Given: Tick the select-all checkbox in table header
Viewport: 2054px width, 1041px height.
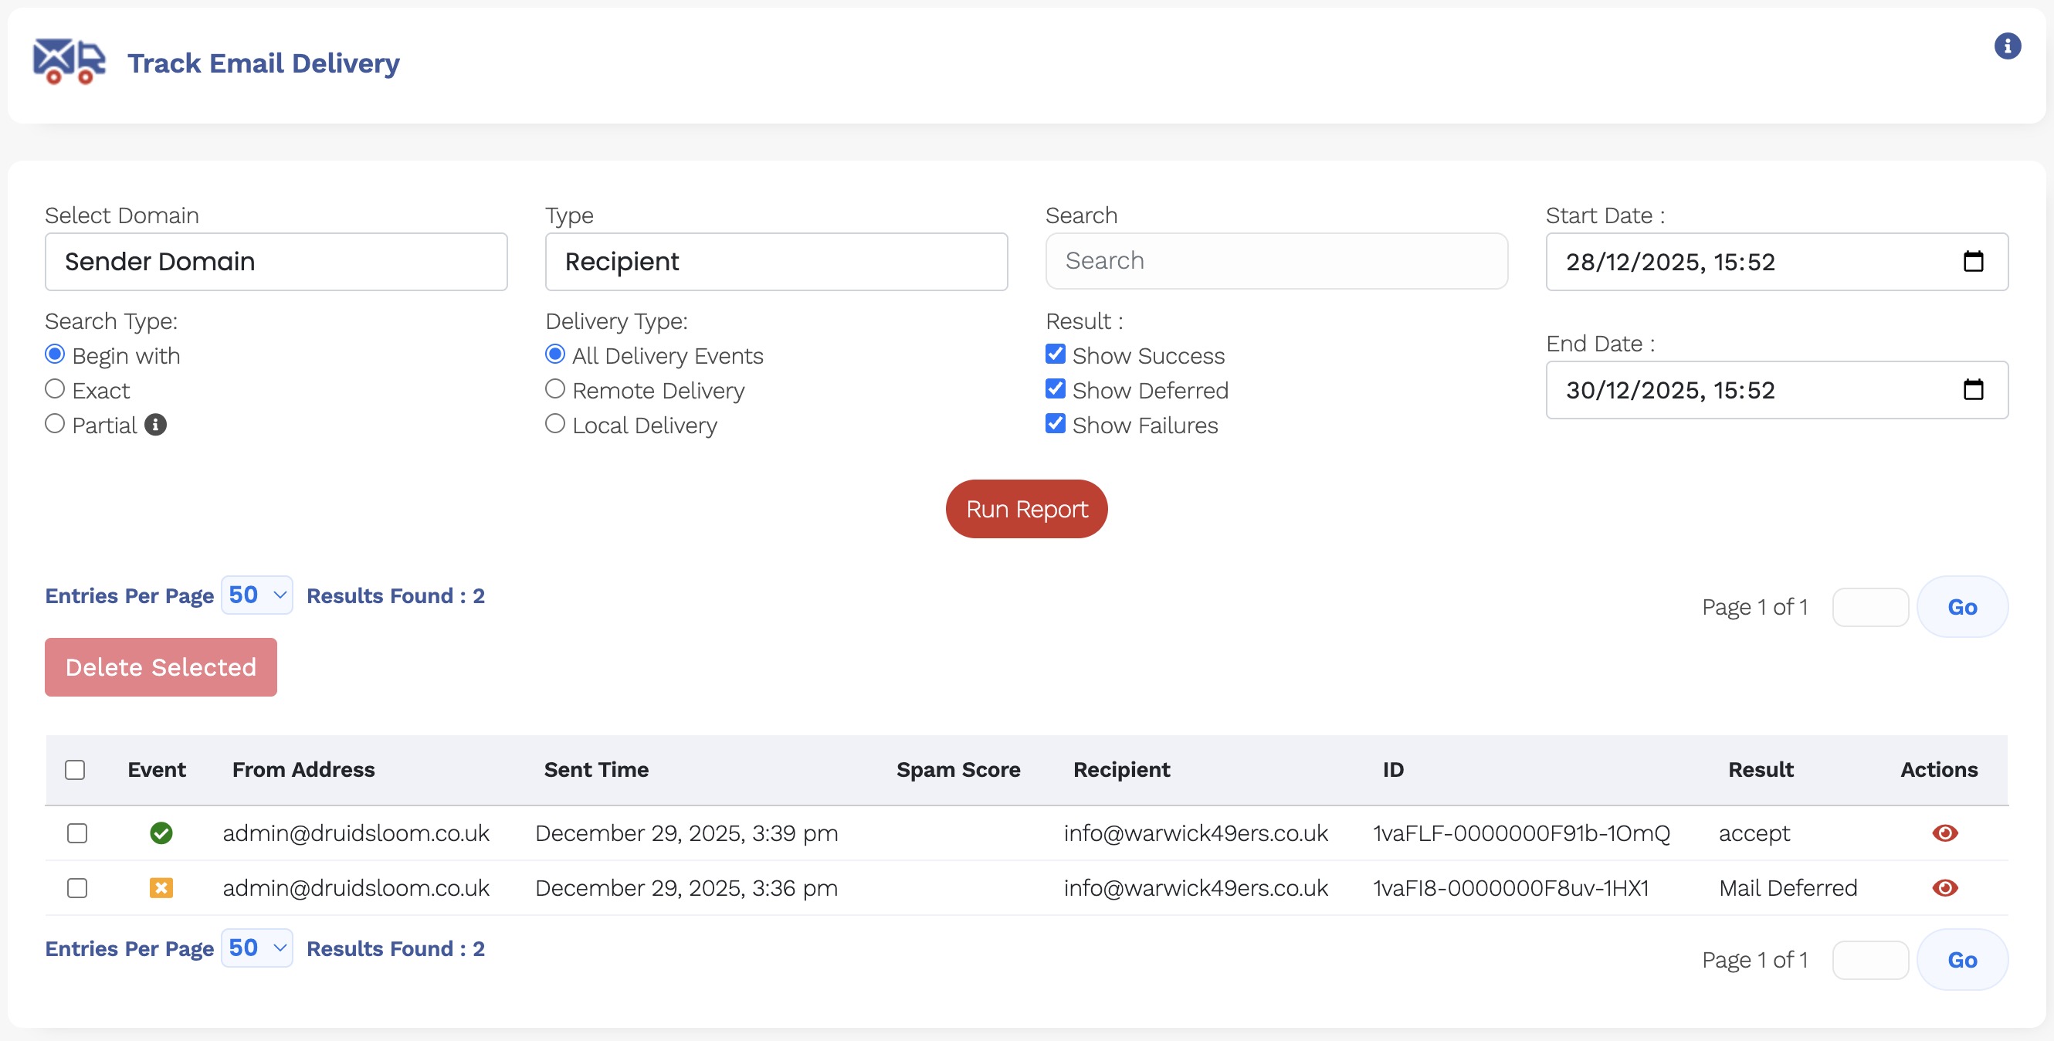Looking at the screenshot, I should click(75, 770).
